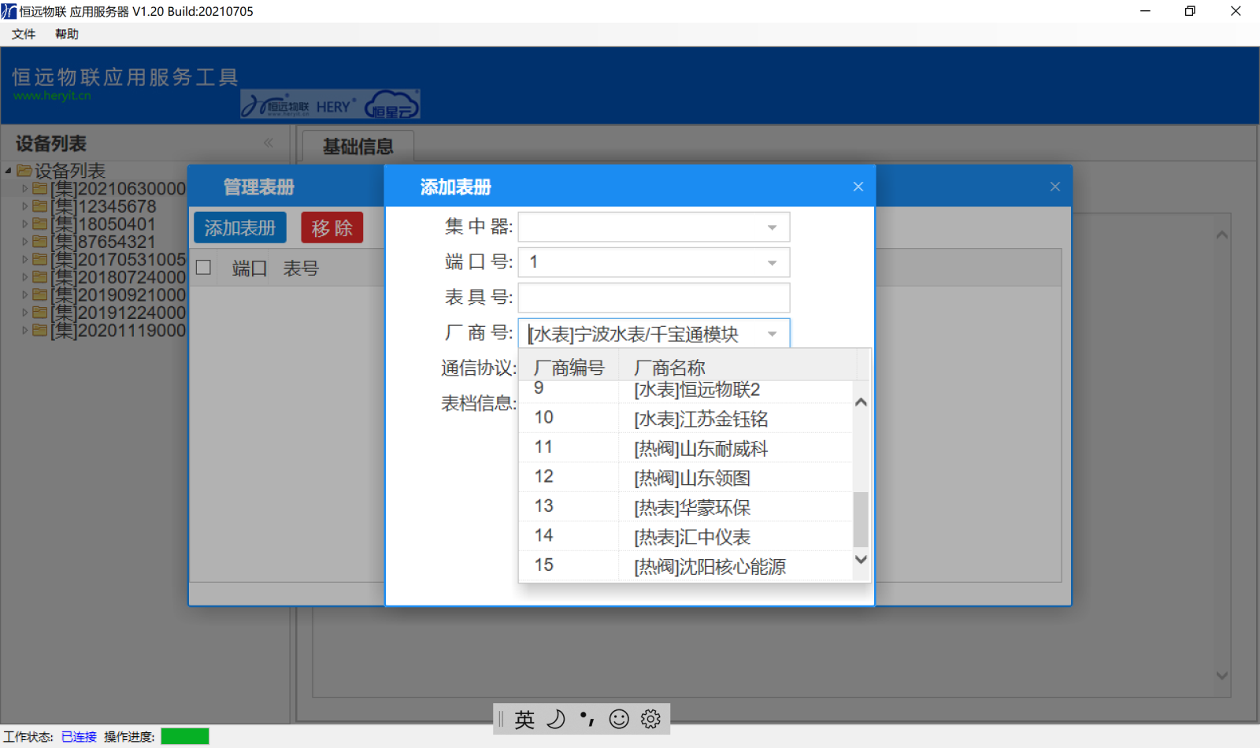Screen dimensions: 1260x748
Task: Click the 厂商编号 column header
Action: (569, 367)
